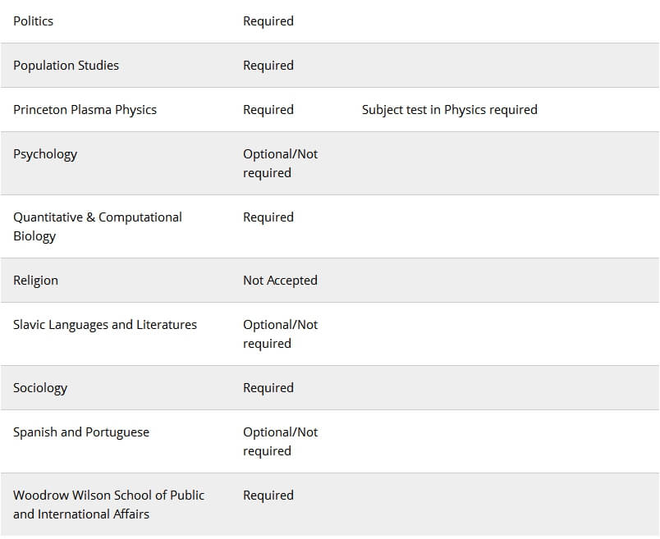Click Spanish and Portuguese 'Optional/Not required' status
The image size is (660, 539).
280,441
